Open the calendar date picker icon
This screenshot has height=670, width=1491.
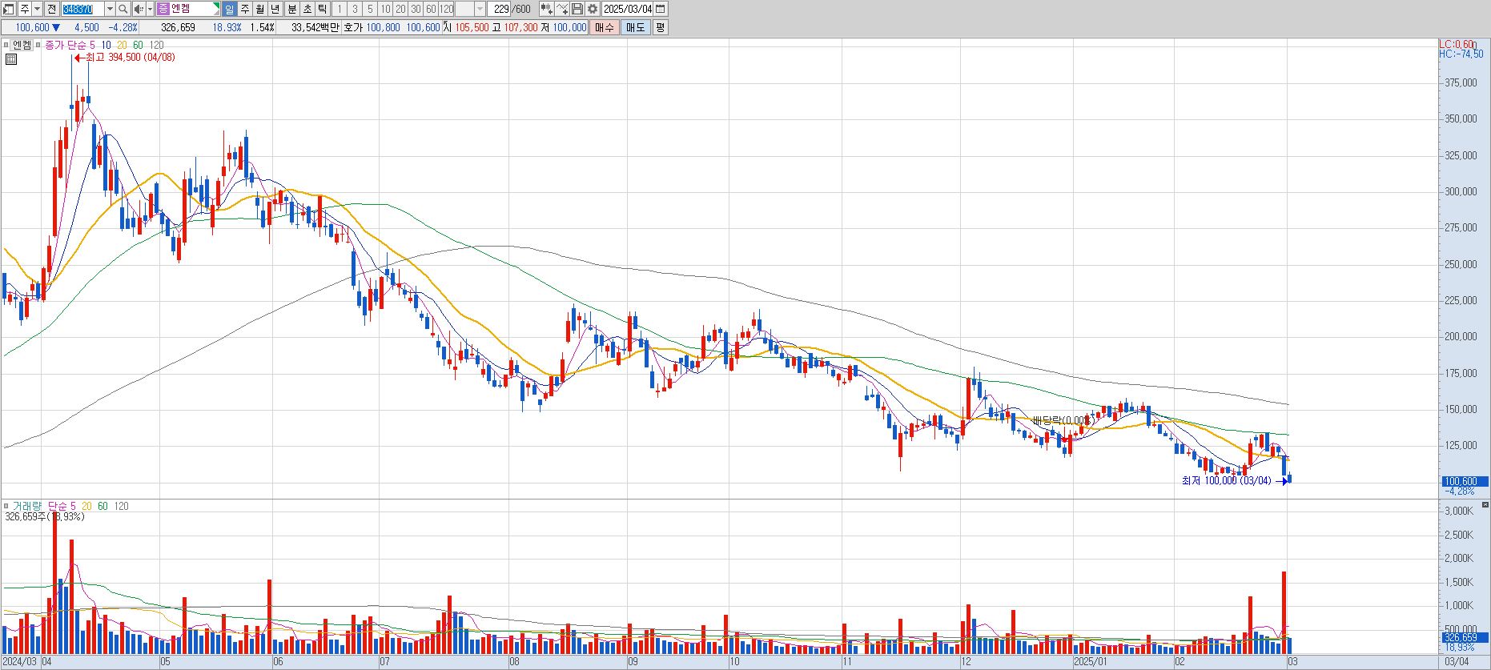click(x=661, y=9)
